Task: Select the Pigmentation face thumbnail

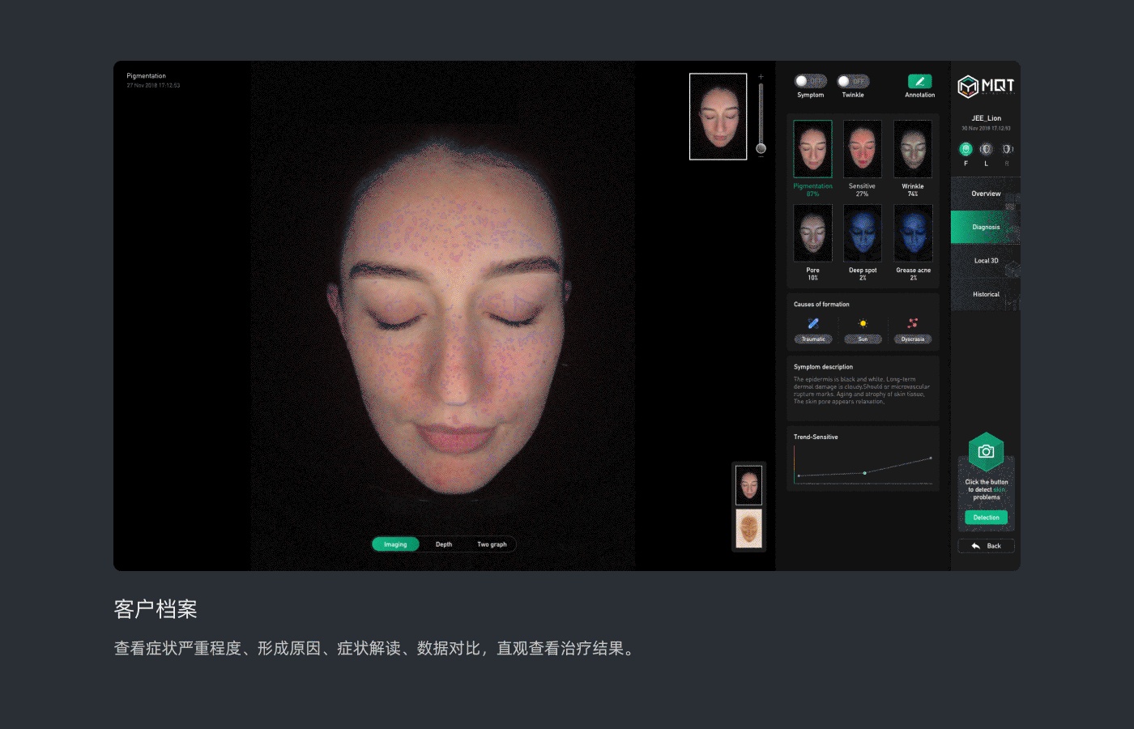Action: pos(812,149)
